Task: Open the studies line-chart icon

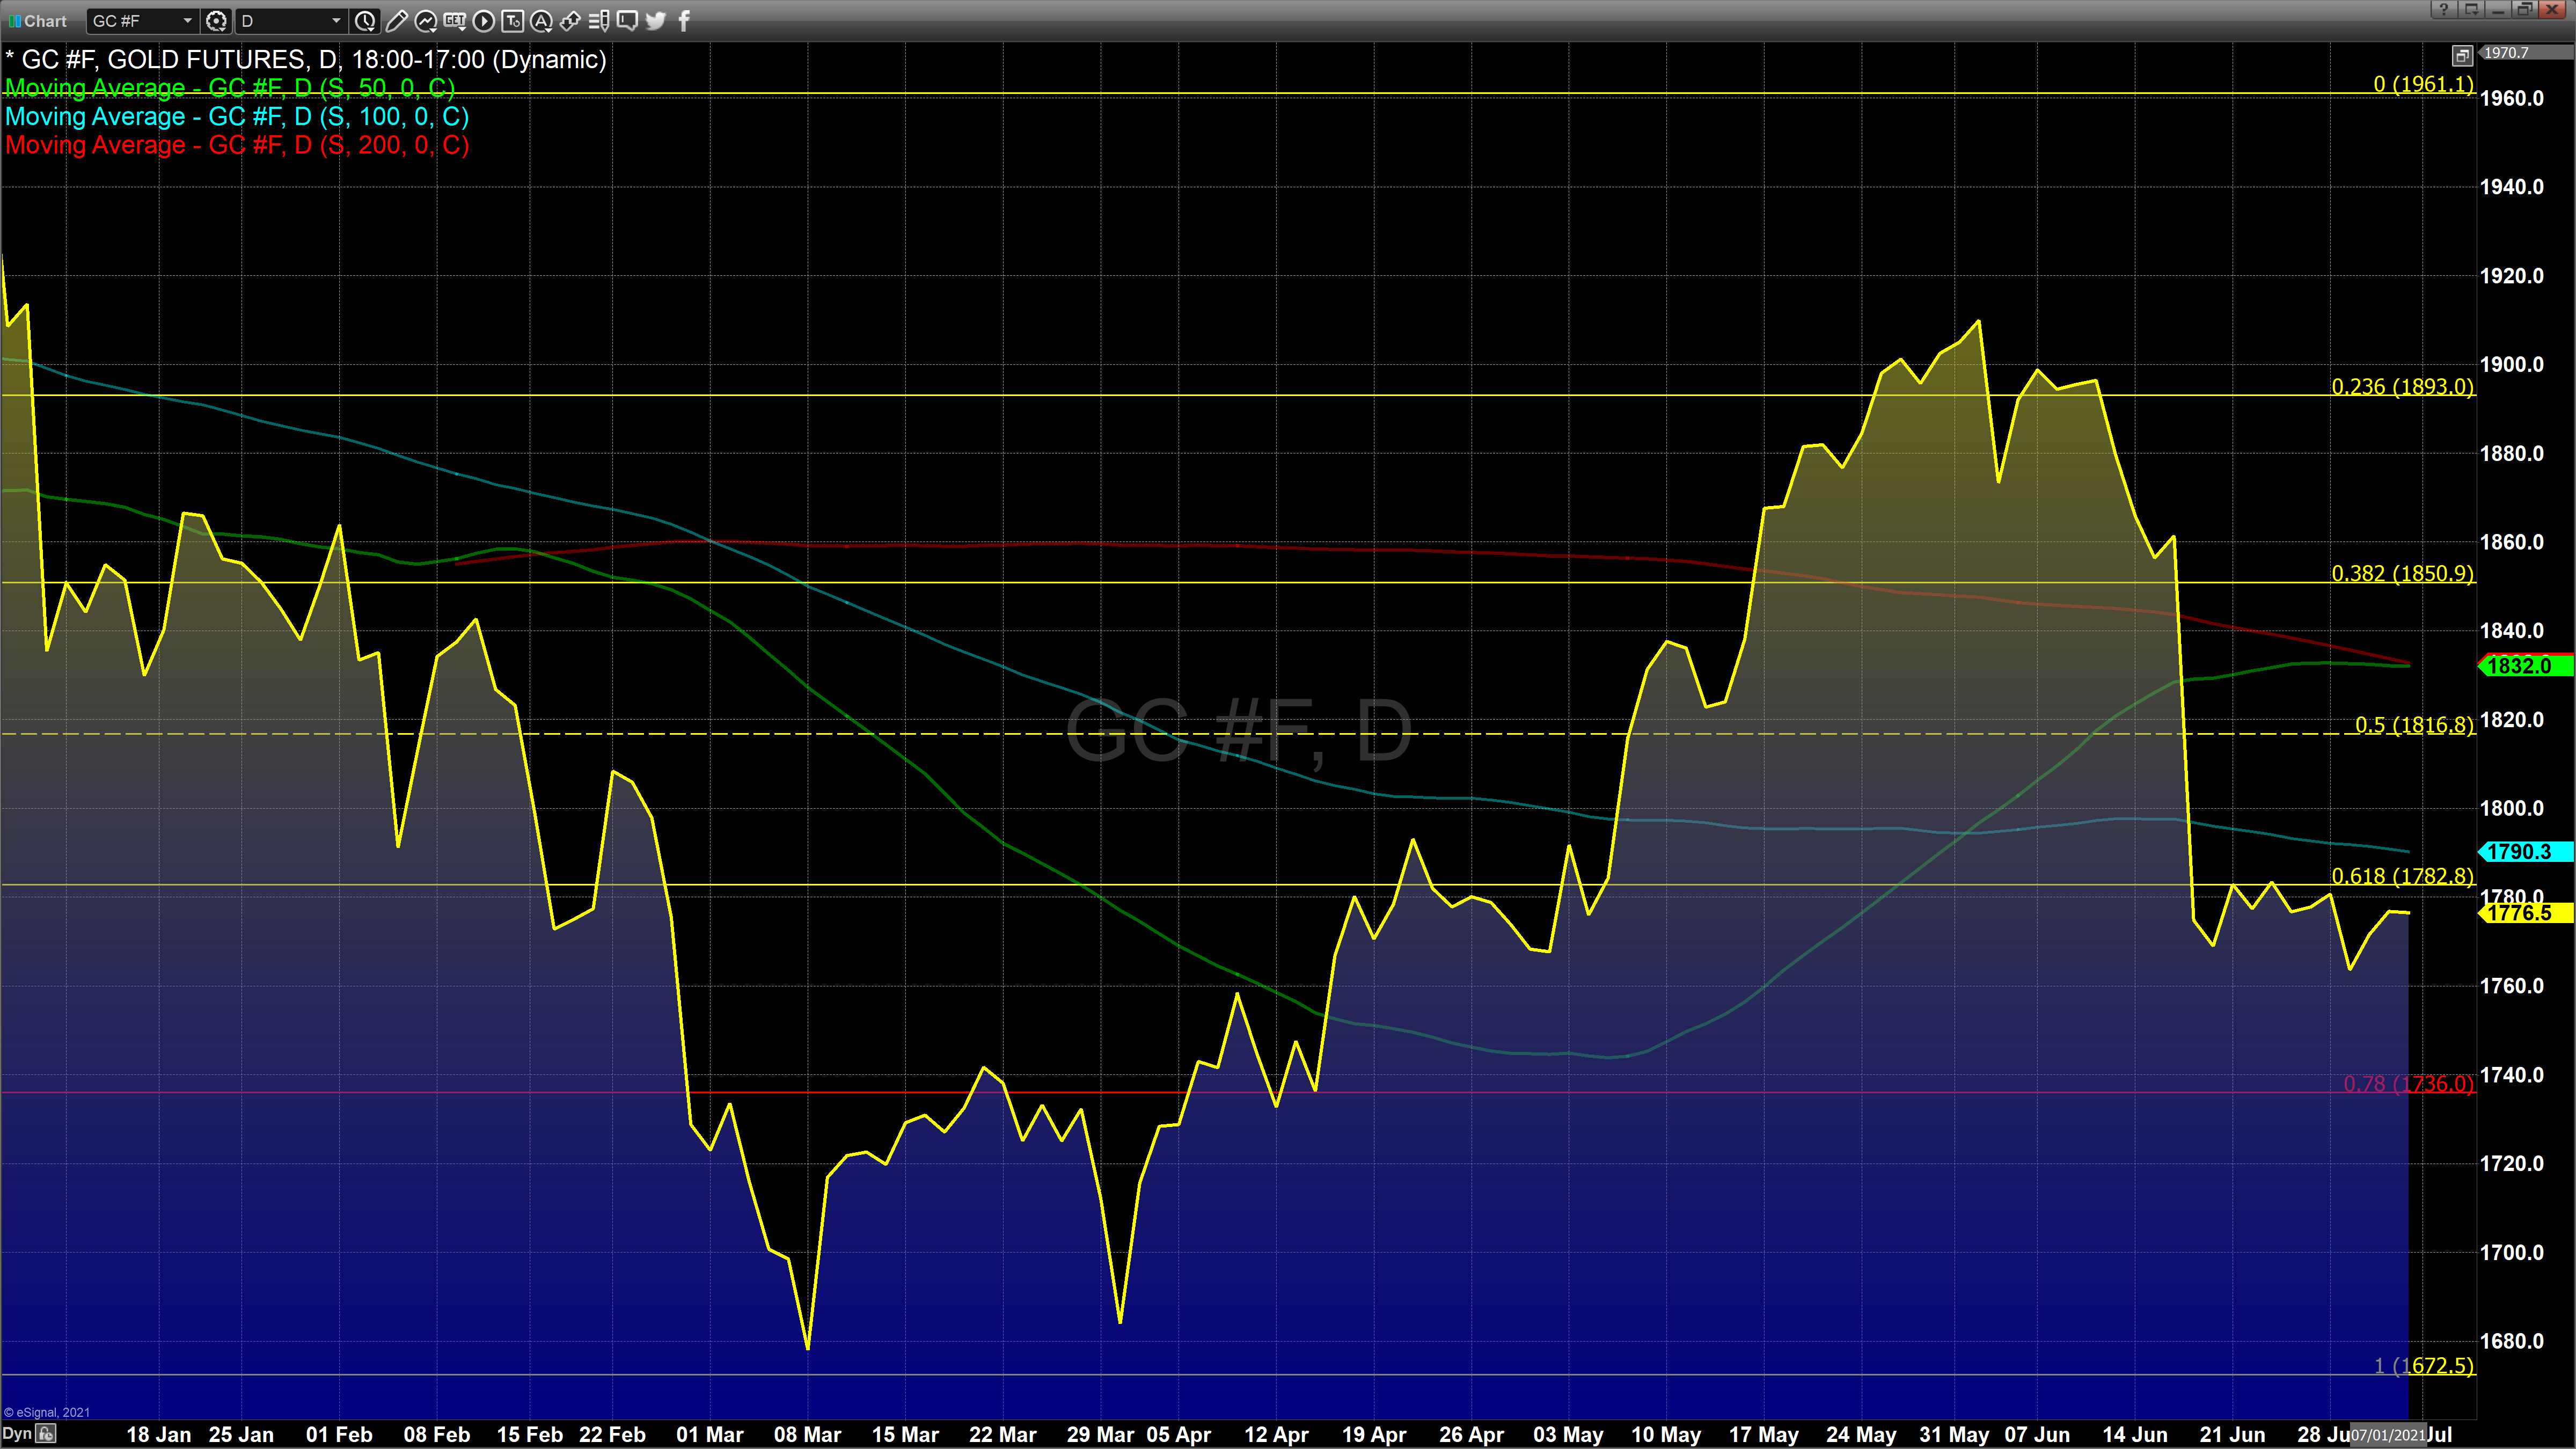Action: (425, 21)
